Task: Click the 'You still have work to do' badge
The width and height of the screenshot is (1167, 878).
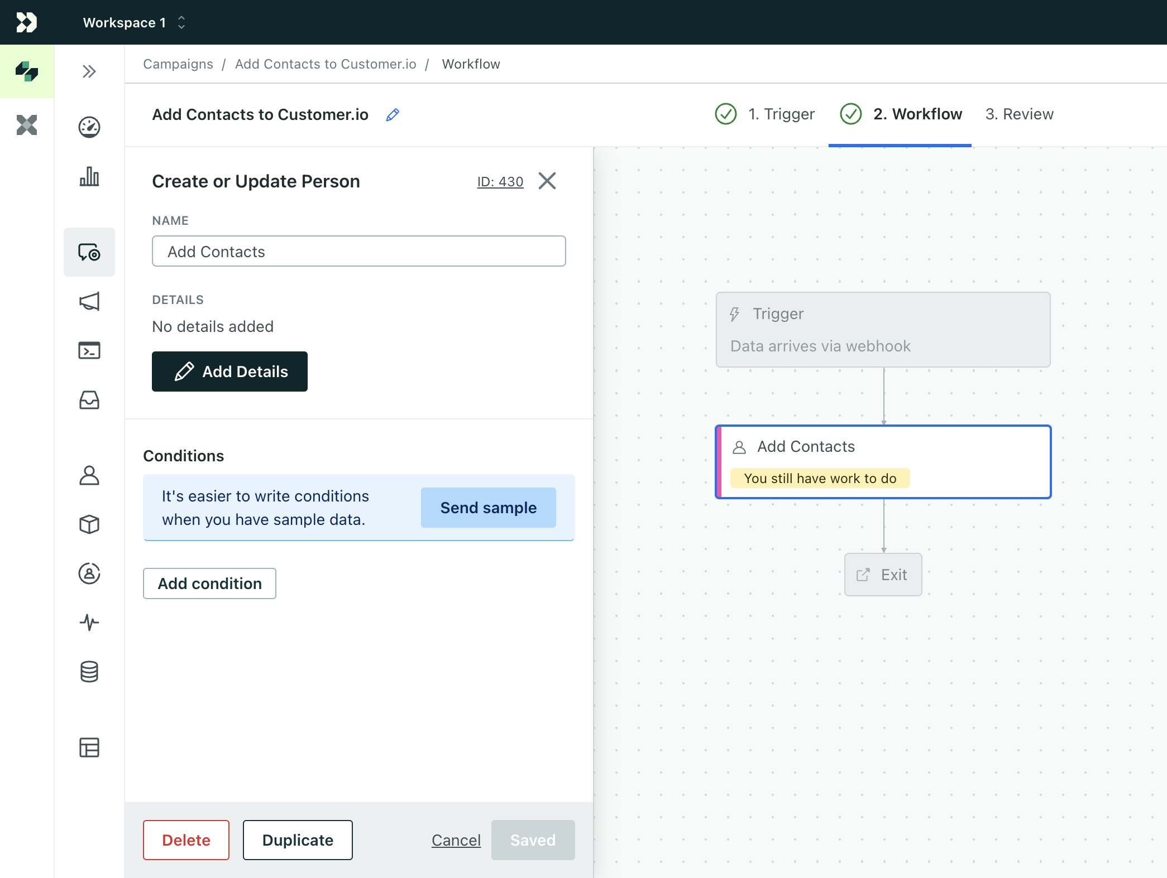Action: pyautogui.click(x=820, y=478)
